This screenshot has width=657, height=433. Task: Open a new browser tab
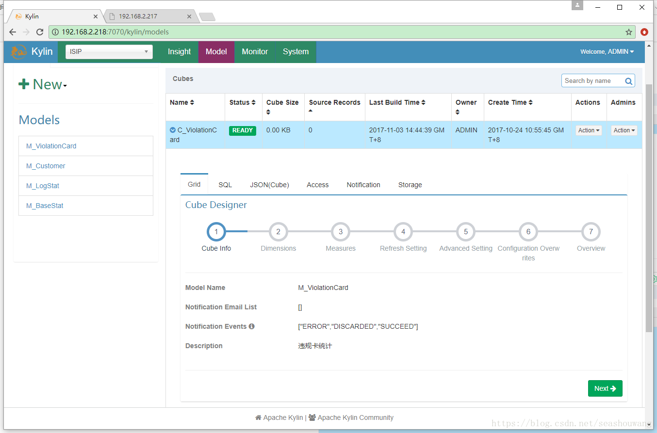tap(207, 17)
